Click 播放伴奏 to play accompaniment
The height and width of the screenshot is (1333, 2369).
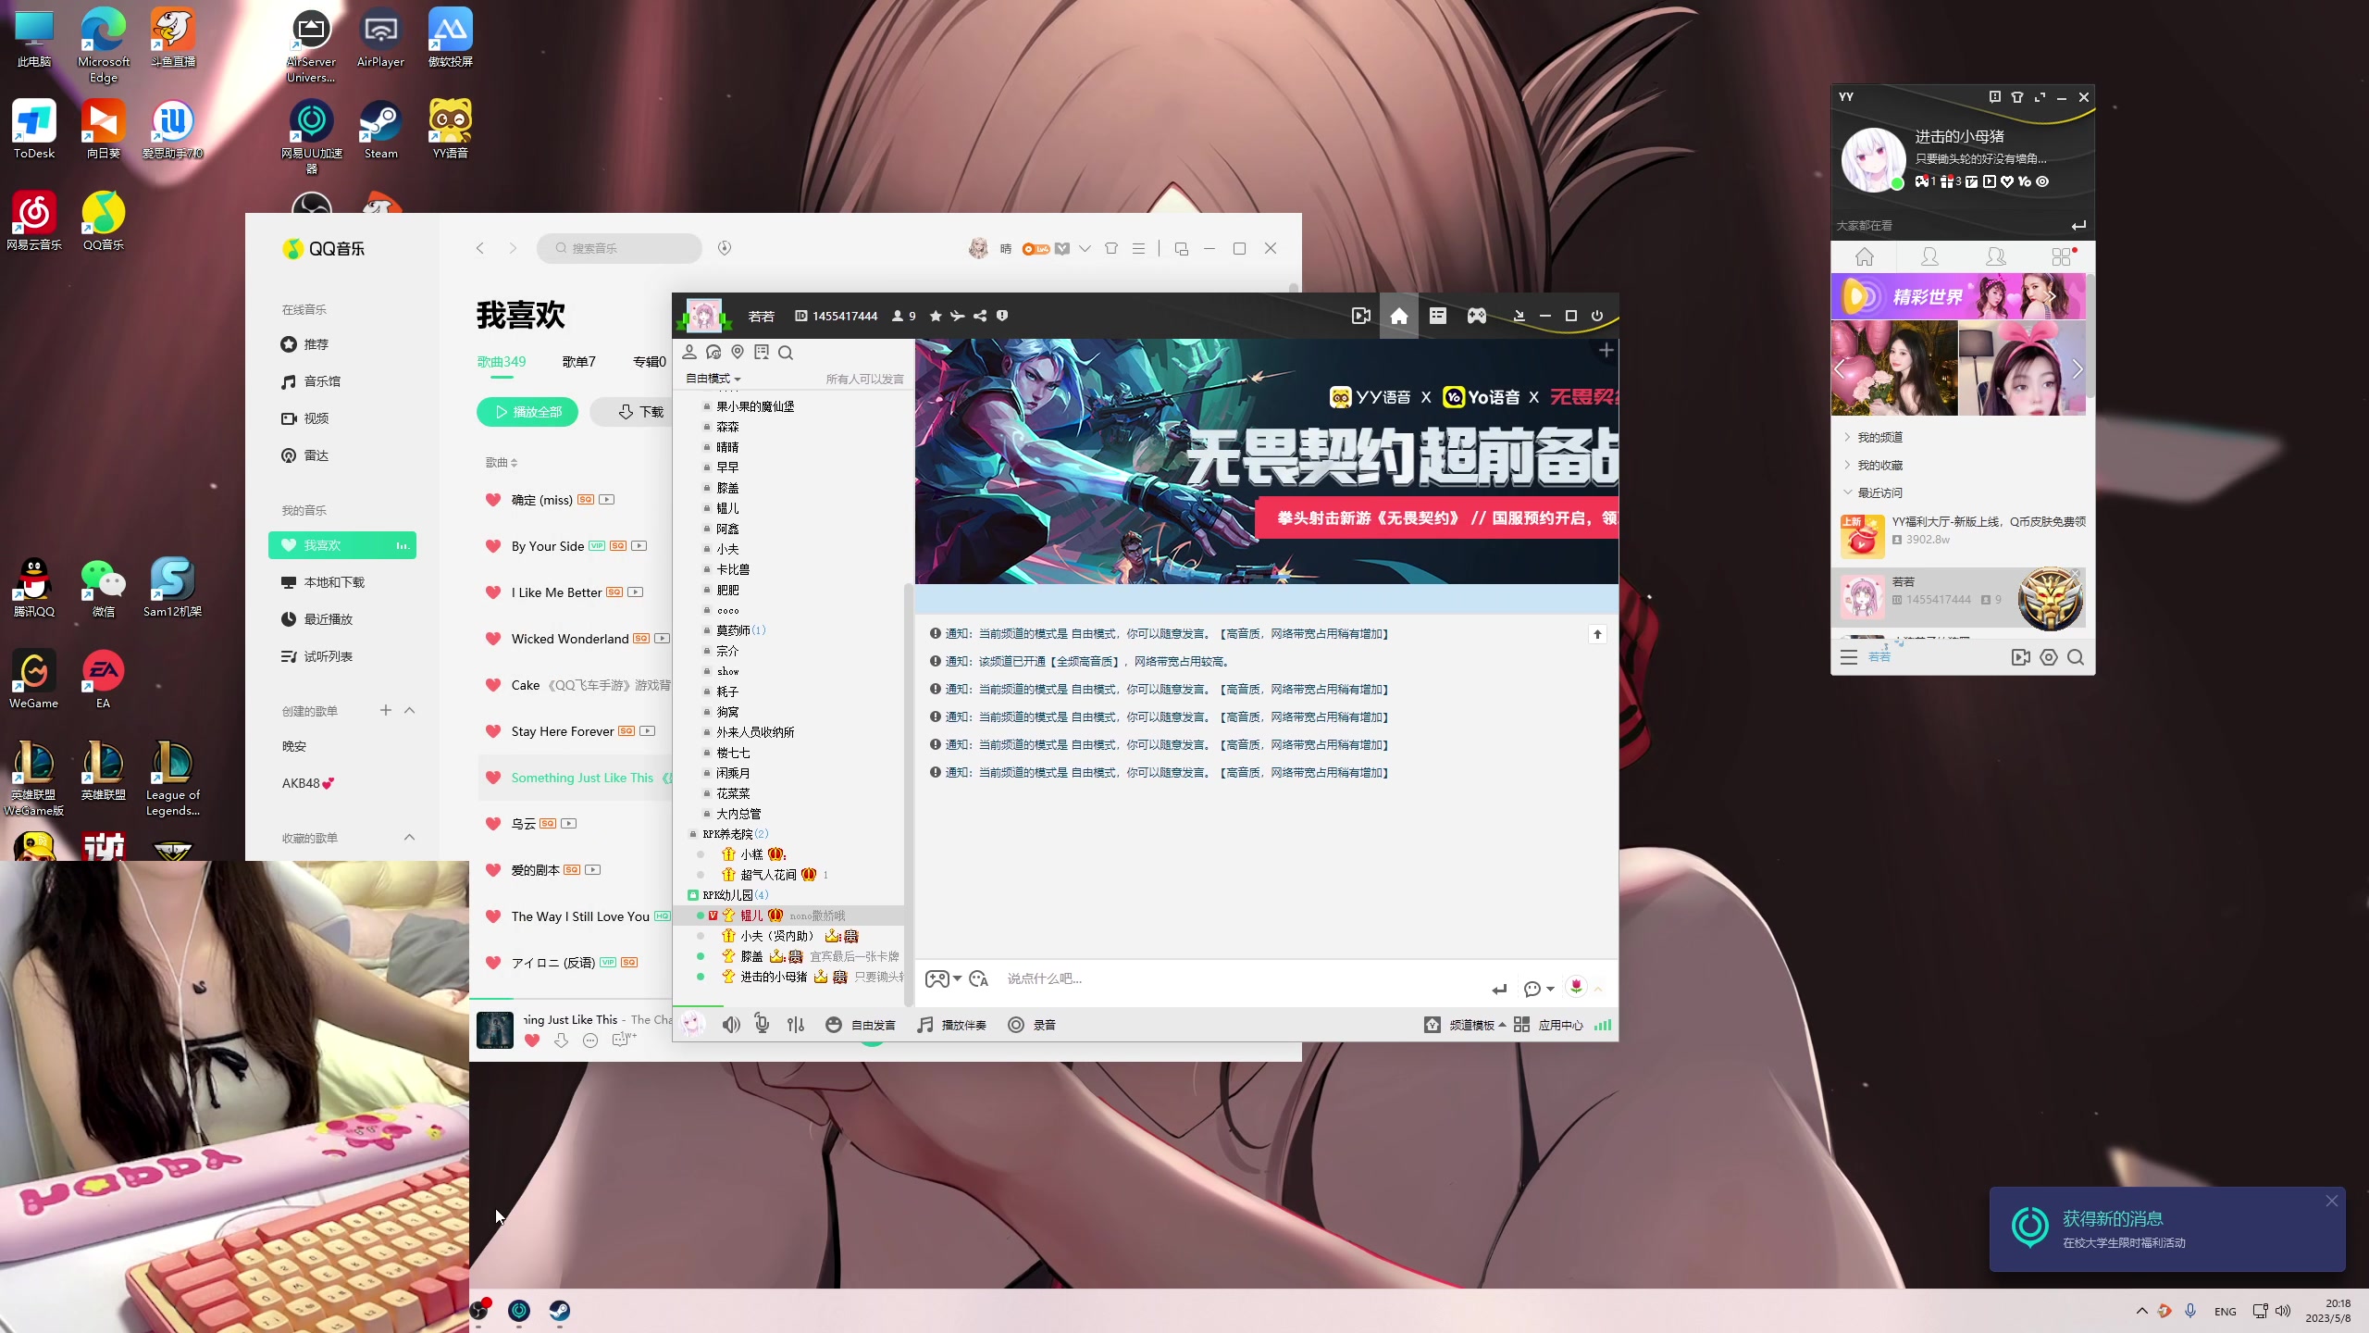point(952,1025)
